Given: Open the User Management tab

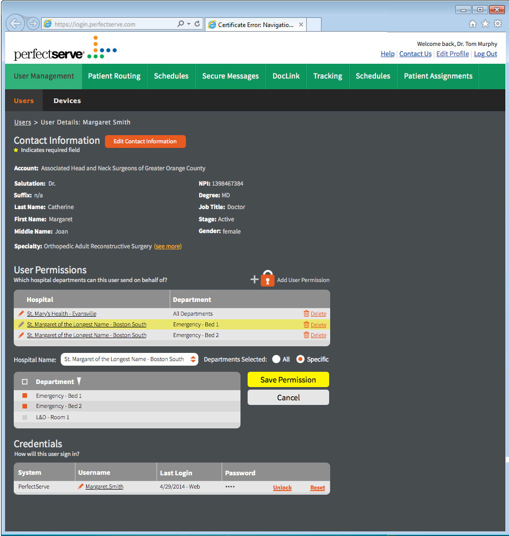Looking at the screenshot, I should [x=44, y=76].
